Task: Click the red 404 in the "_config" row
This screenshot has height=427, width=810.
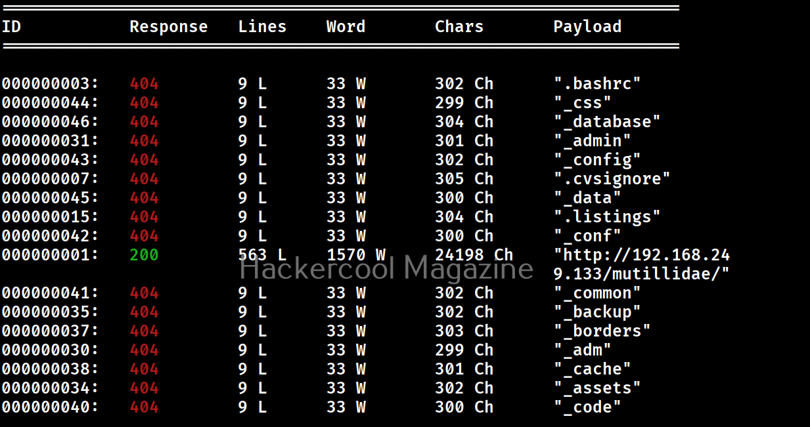Action: coord(144,160)
